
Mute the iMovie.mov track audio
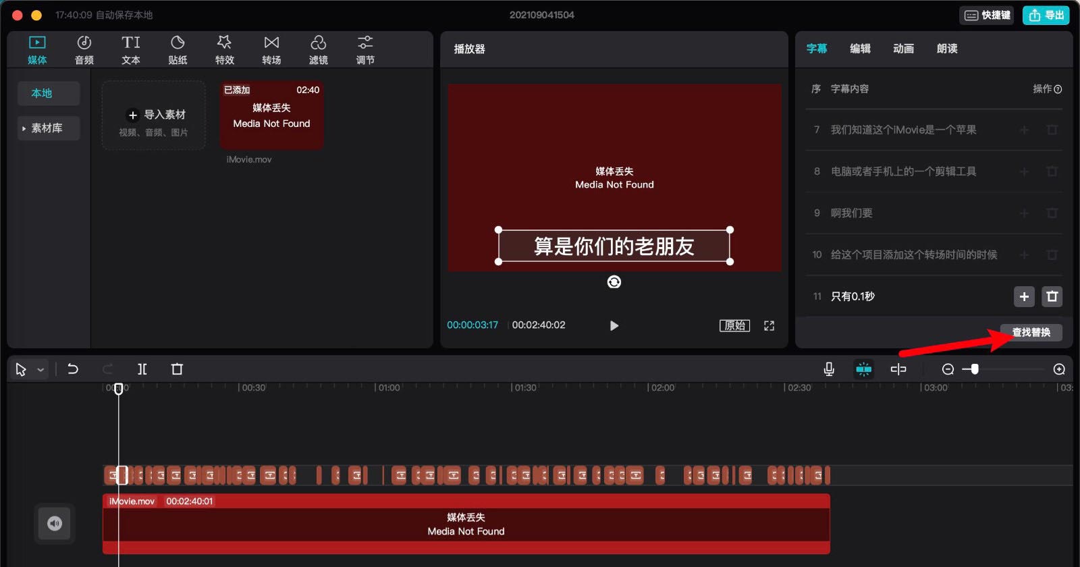pyautogui.click(x=55, y=523)
